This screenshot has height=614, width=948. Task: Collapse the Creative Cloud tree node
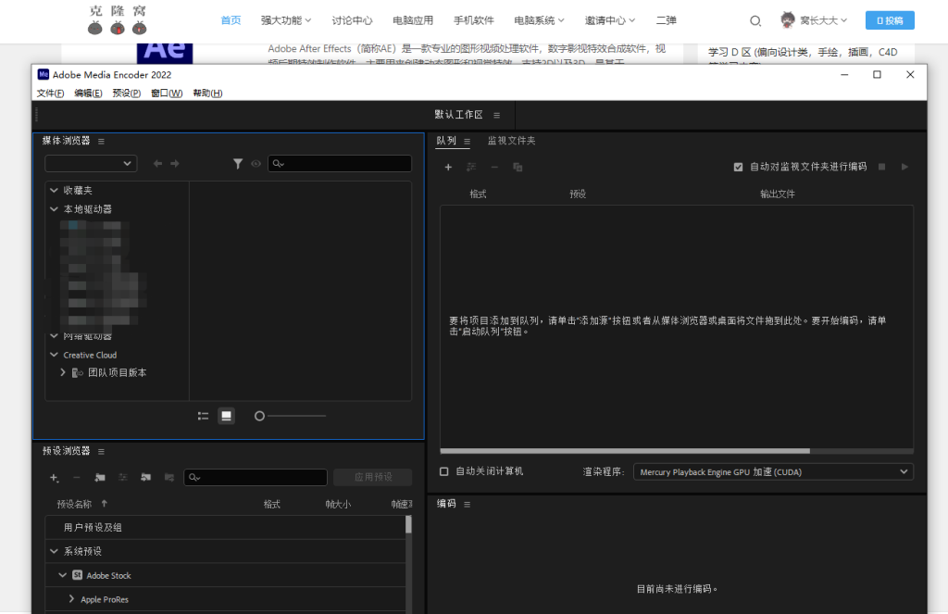coord(54,355)
